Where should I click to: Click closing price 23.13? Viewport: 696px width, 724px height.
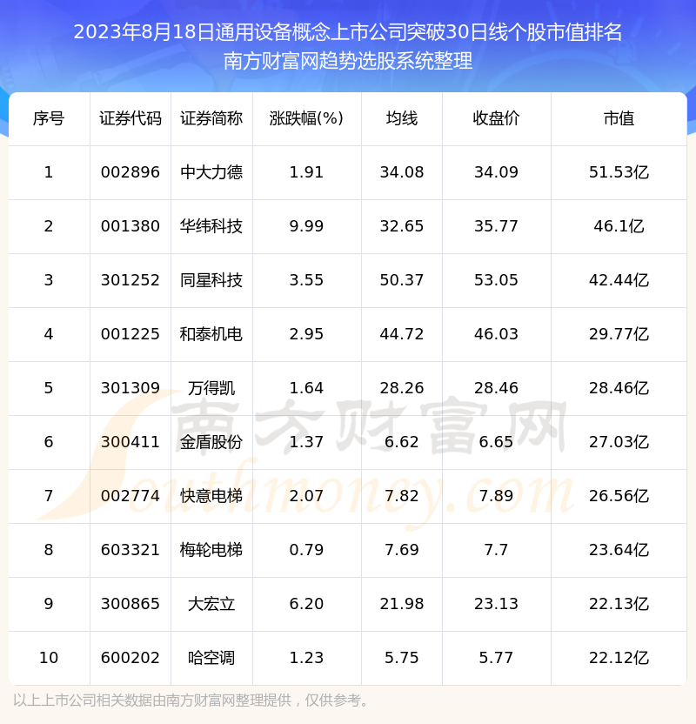point(496,604)
